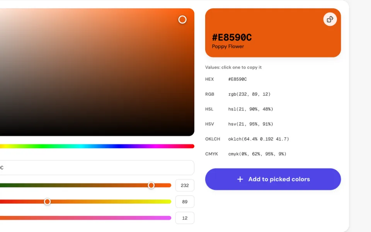Copy the HEX value #E8590C
Screen dimensions: 371x232
[x=237, y=79]
